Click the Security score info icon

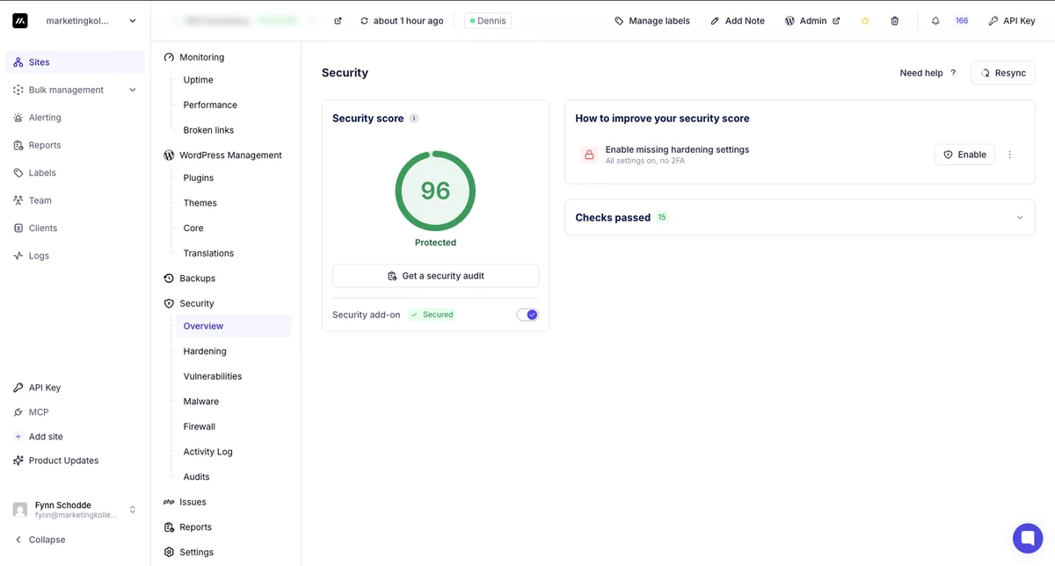tap(414, 119)
